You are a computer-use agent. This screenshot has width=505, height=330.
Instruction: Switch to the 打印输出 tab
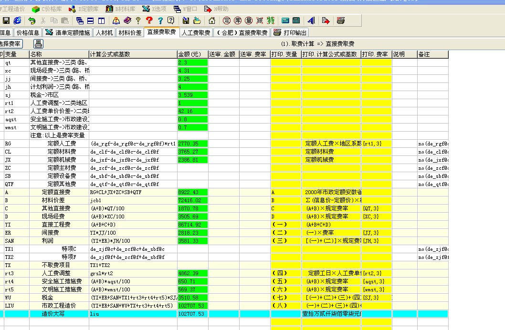pyautogui.click(x=291, y=32)
